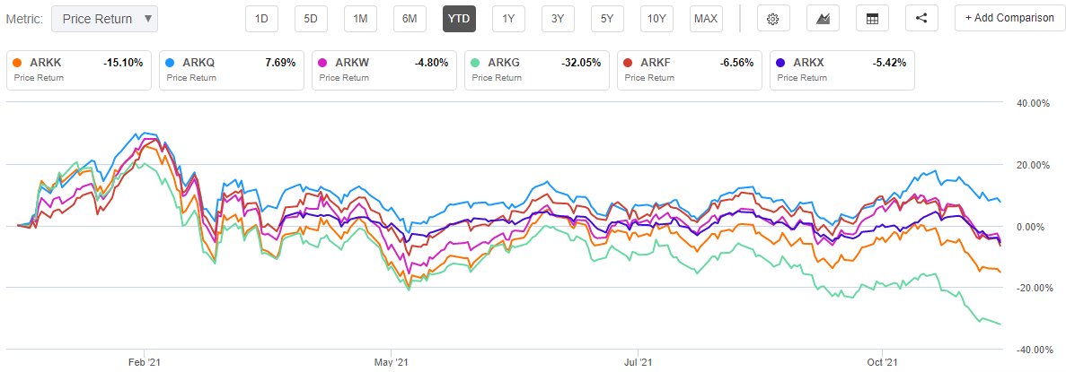Select the 3Y time range
The image size is (1066, 372).
coord(558,19)
